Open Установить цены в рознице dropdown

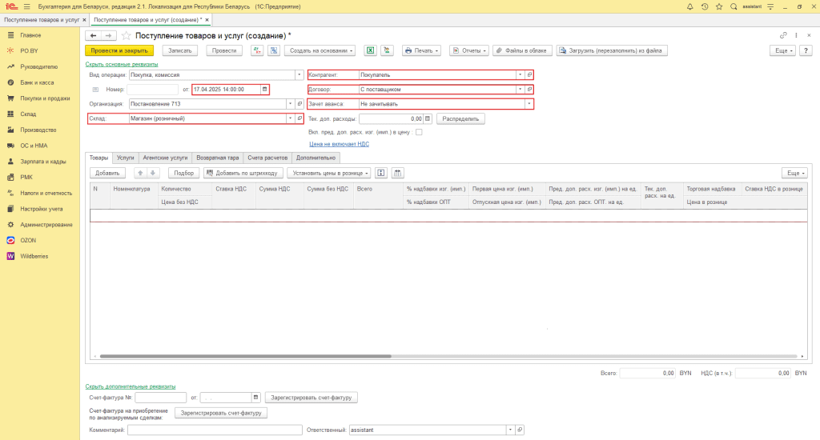[329, 173]
